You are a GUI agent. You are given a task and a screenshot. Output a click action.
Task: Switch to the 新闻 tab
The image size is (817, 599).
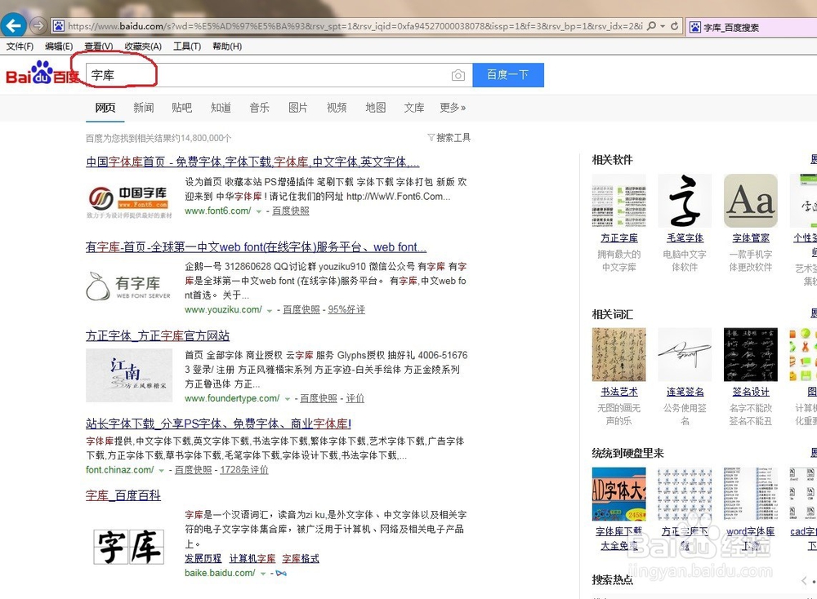(143, 108)
